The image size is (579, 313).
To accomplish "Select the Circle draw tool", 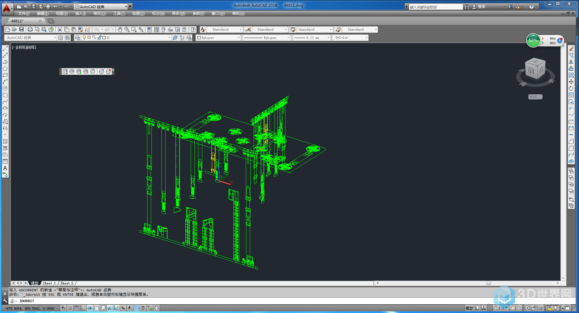I will tap(5, 88).
